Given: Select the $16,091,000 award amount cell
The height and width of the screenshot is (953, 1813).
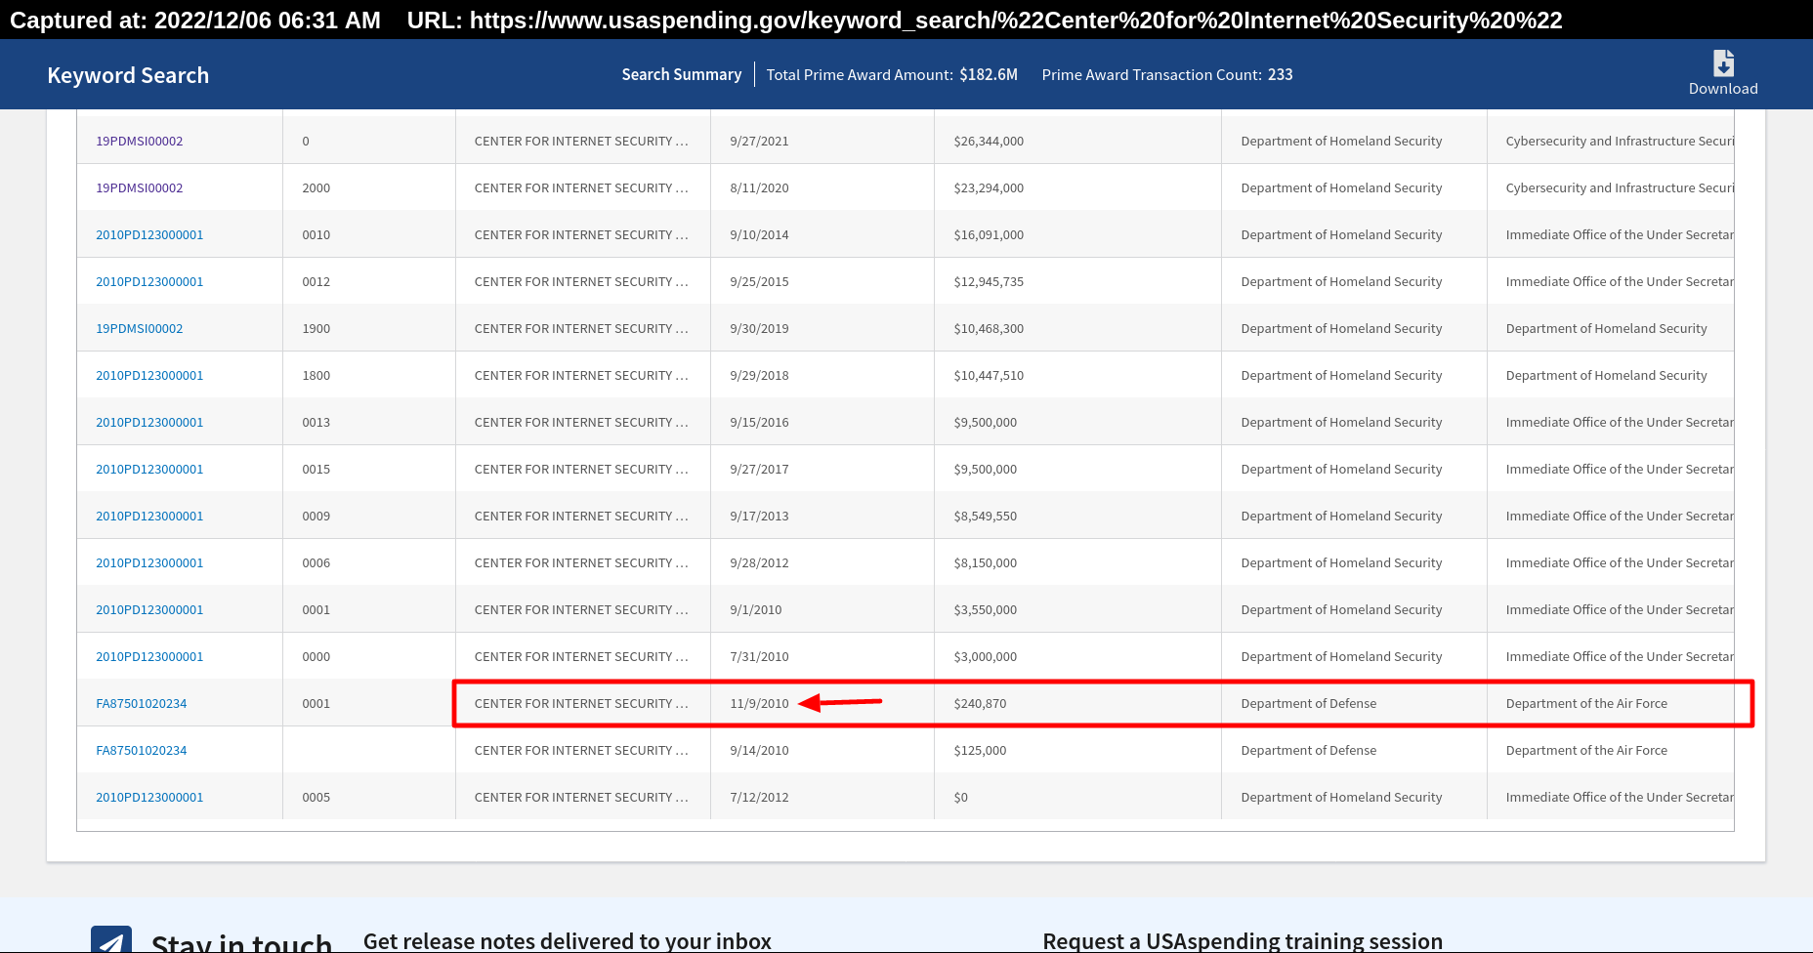Looking at the screenshot, I should [x=1077, y=234].
